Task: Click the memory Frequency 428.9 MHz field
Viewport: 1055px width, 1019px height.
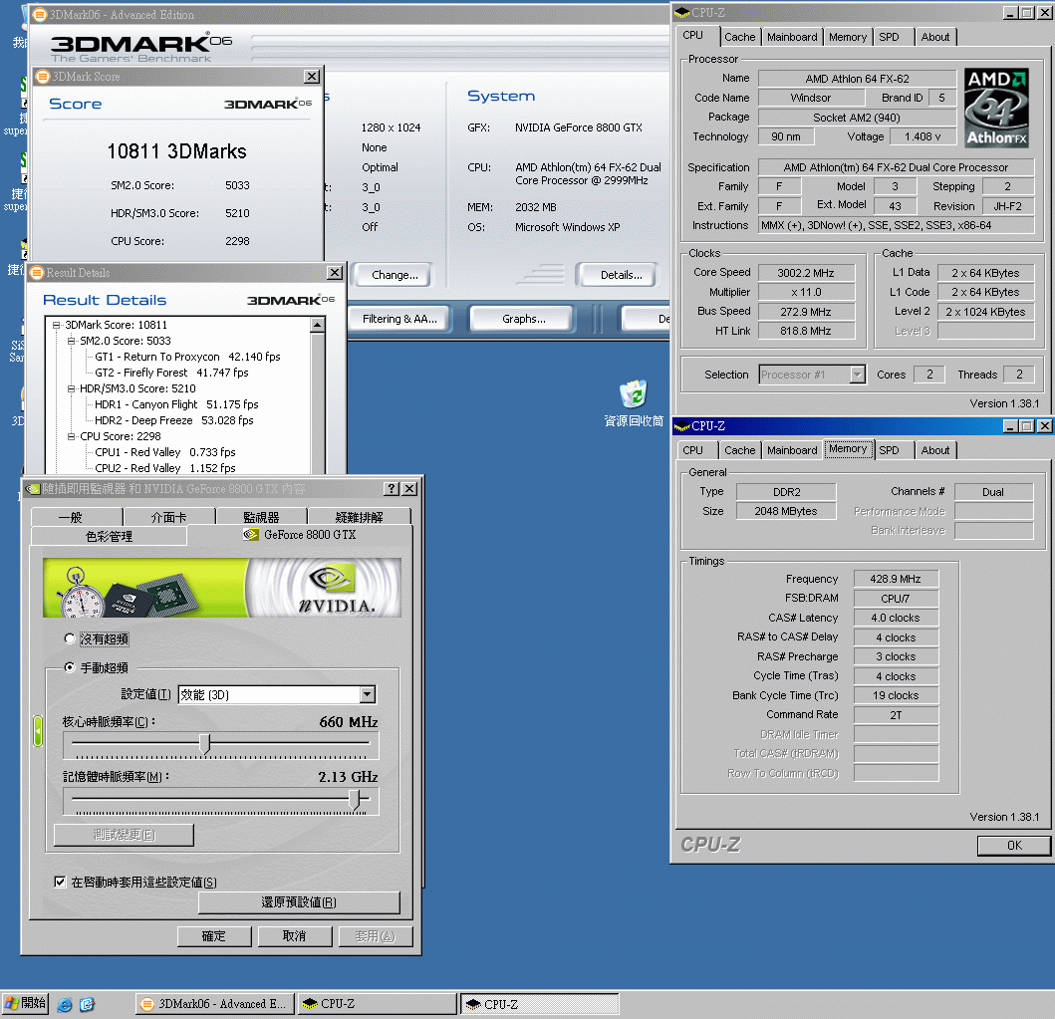Action: [x=896, y=579]
